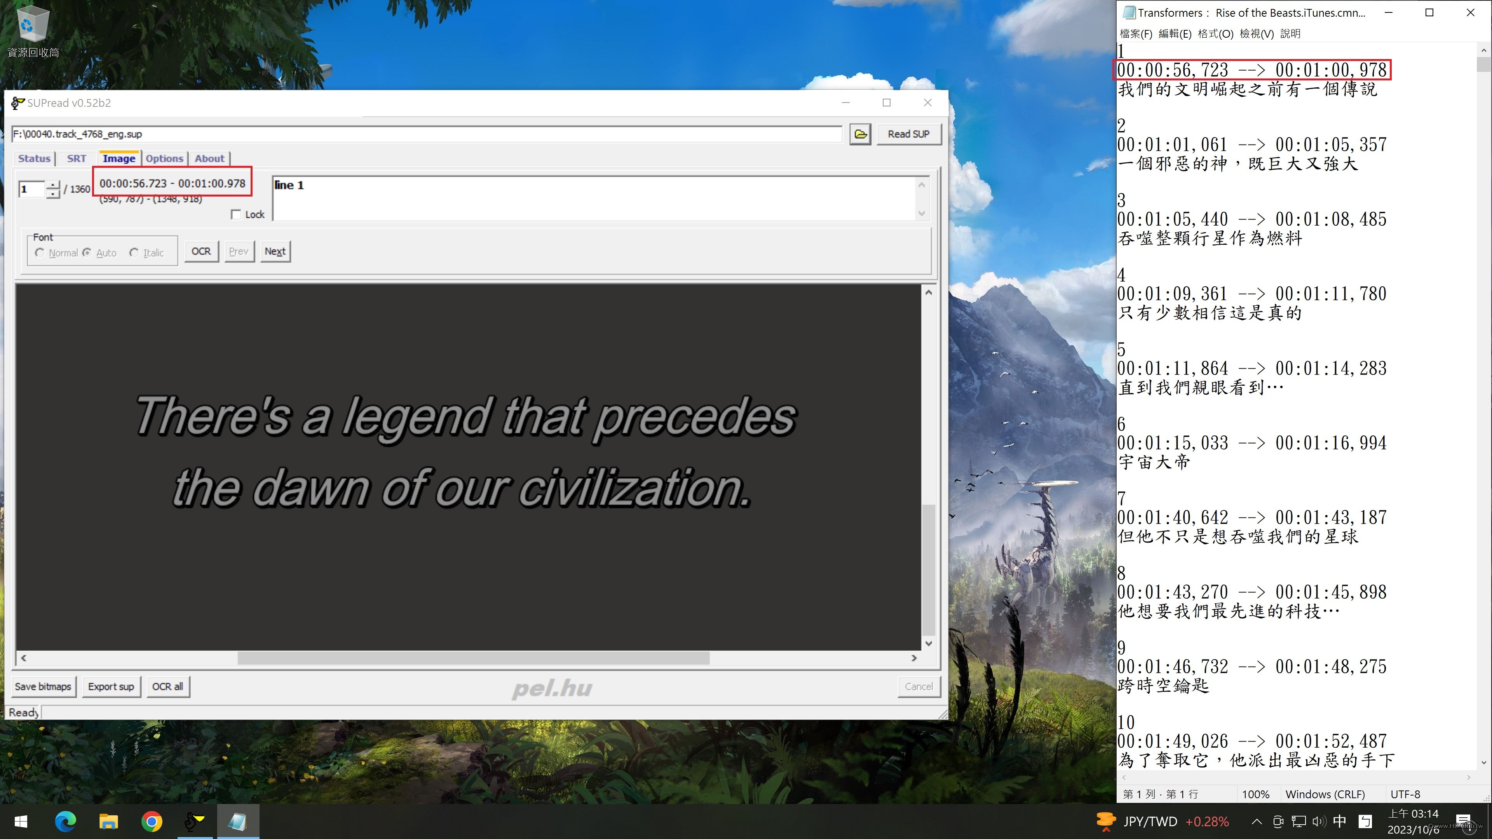Increase subtitle number with stepper up arrow

coord(53,185)
